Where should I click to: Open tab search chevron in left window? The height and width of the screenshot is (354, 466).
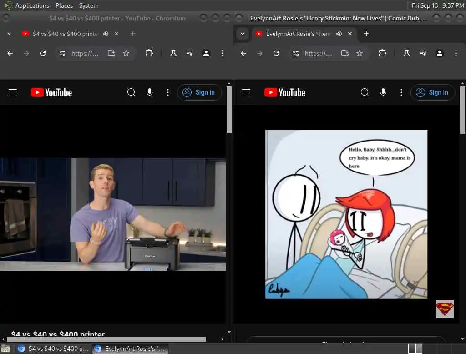[x=9, y=34]
